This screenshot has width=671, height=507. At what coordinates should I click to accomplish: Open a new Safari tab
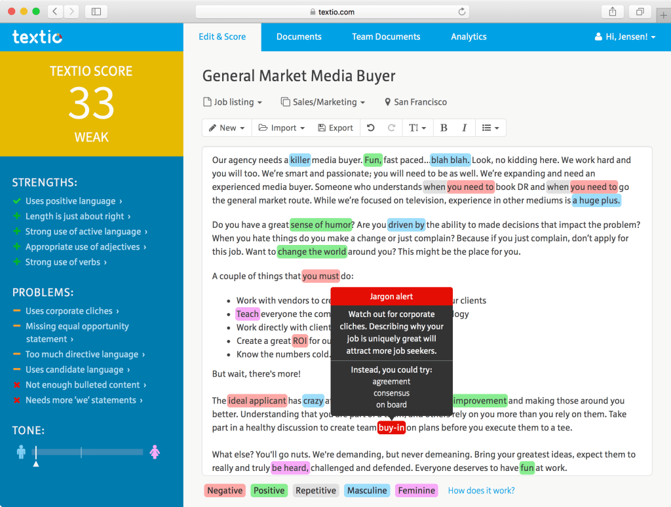[663, 15]
